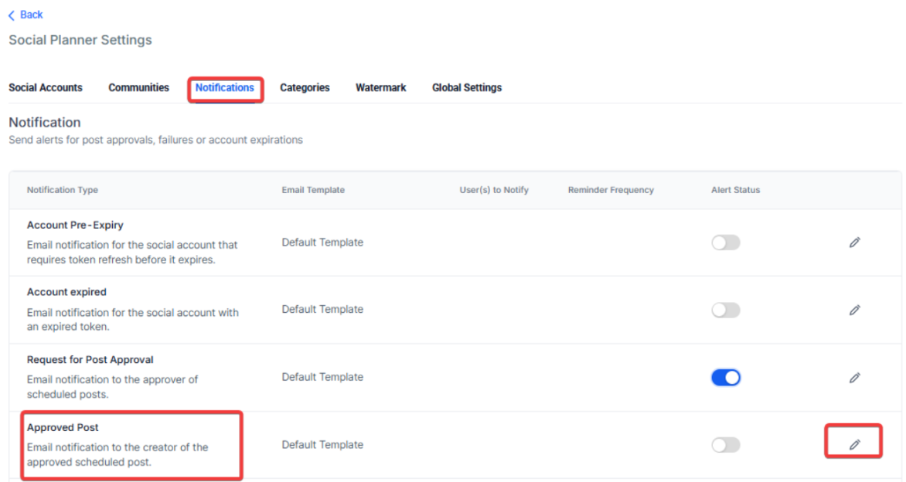Click the back chevron arrow icon

point(12,15)
